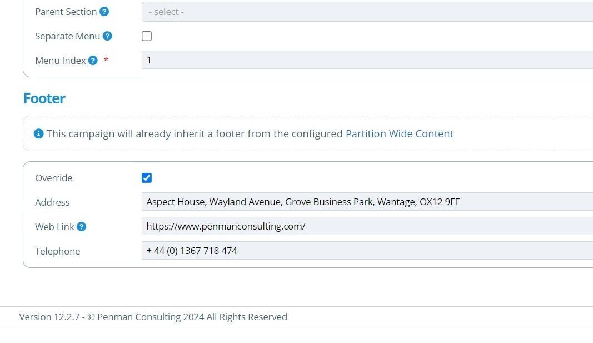This screenshot has height=343, width=593.
Task: Click into the Address text field
Action: click(367, 202)
